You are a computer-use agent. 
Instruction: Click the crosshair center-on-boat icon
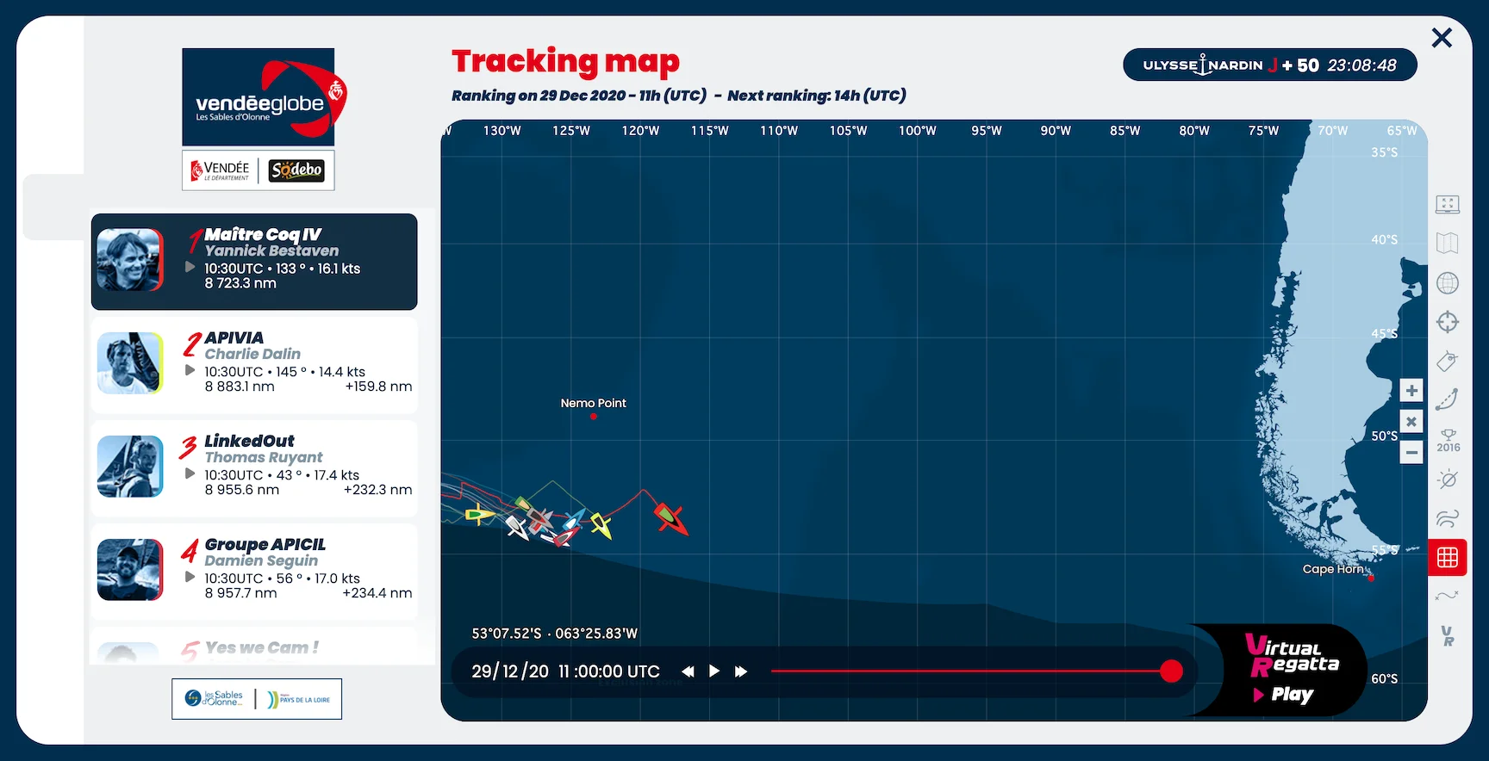point(1448,322)
